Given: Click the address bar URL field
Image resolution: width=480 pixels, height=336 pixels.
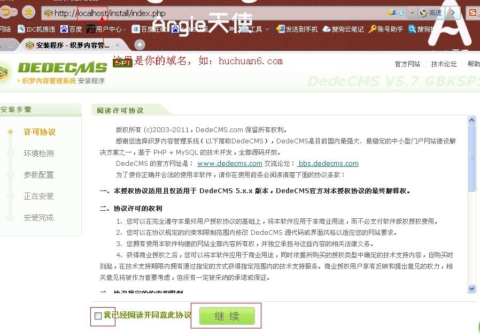Looking at the screenshot, I should point(214,13).
